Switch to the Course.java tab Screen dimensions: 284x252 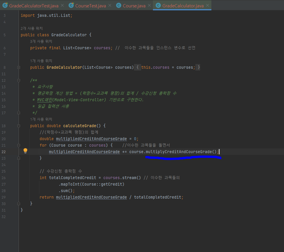[x=134, y=6]
